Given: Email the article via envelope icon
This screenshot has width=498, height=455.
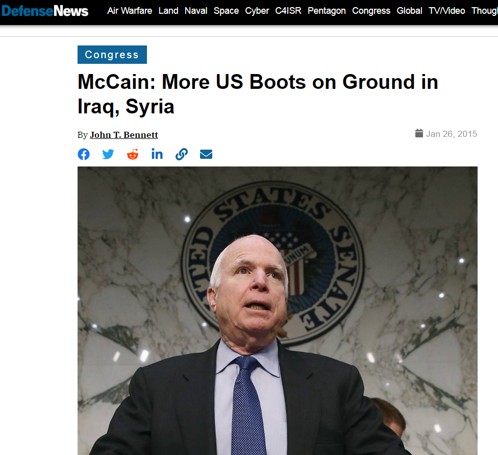Looking at the screenshot, I should point(206,154).
